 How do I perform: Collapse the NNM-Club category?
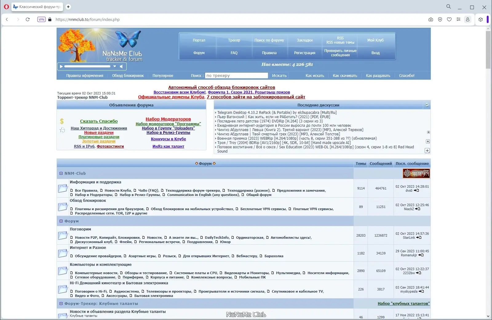[61, 174]
